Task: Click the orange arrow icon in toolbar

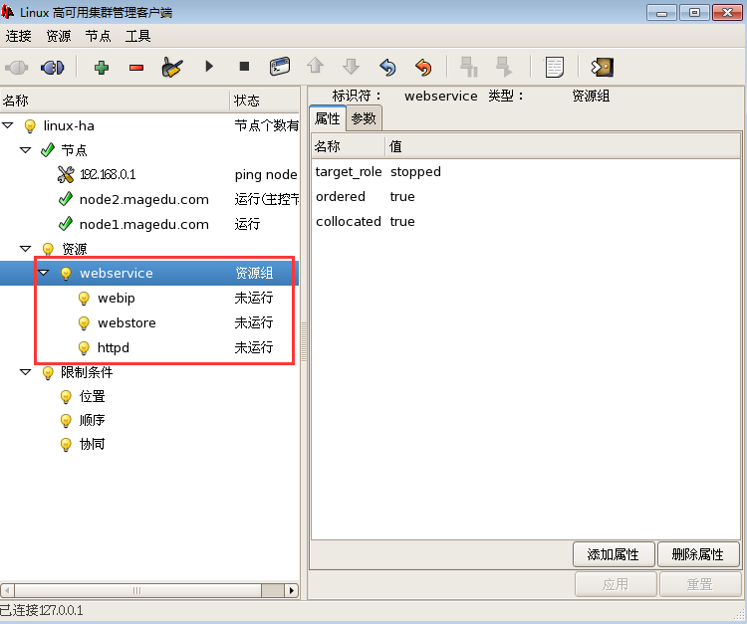Action: point(423,67)
